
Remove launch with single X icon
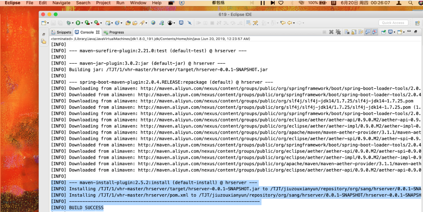pos(331,32)
